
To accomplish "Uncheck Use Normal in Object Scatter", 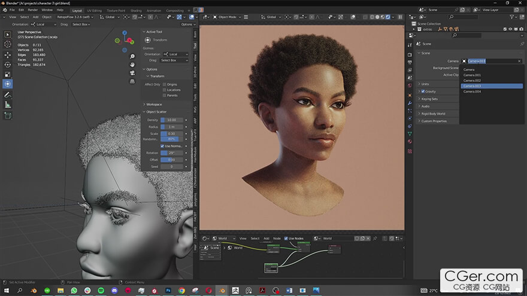I will [162, 146].
